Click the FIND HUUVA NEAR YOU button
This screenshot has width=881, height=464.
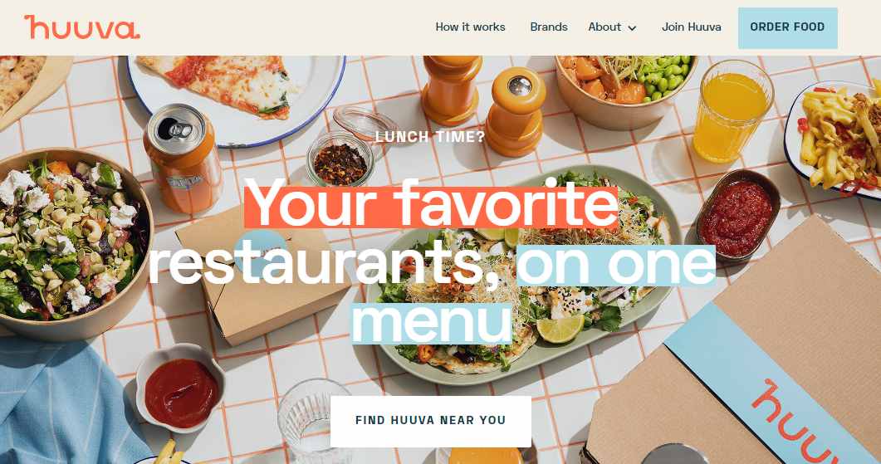(x=431, y=421)
